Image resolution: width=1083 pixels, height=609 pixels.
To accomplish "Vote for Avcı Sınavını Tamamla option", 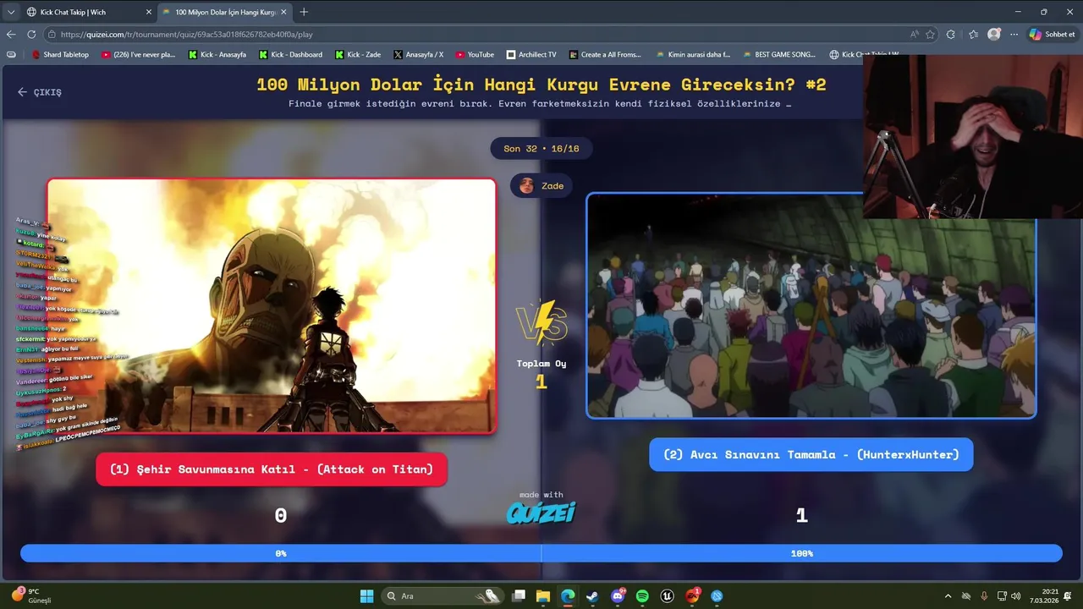I will click(x=811, y=455).
